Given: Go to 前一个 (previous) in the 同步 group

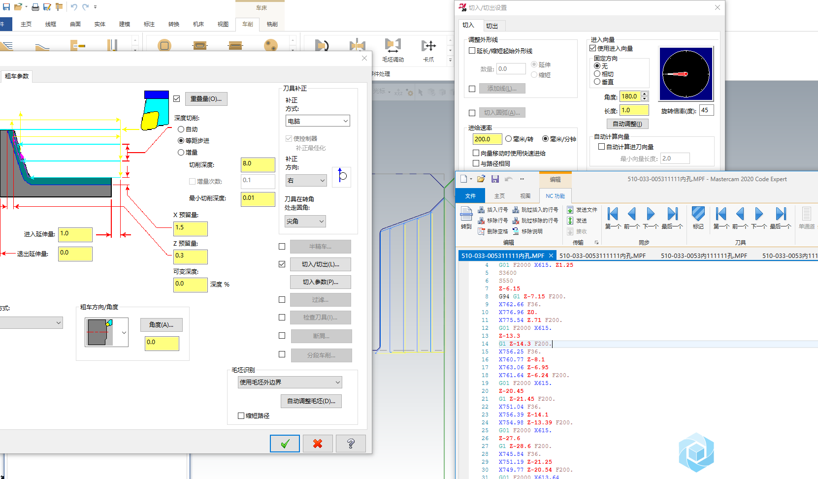Looking at the screenshot, I should coord(632,218).
